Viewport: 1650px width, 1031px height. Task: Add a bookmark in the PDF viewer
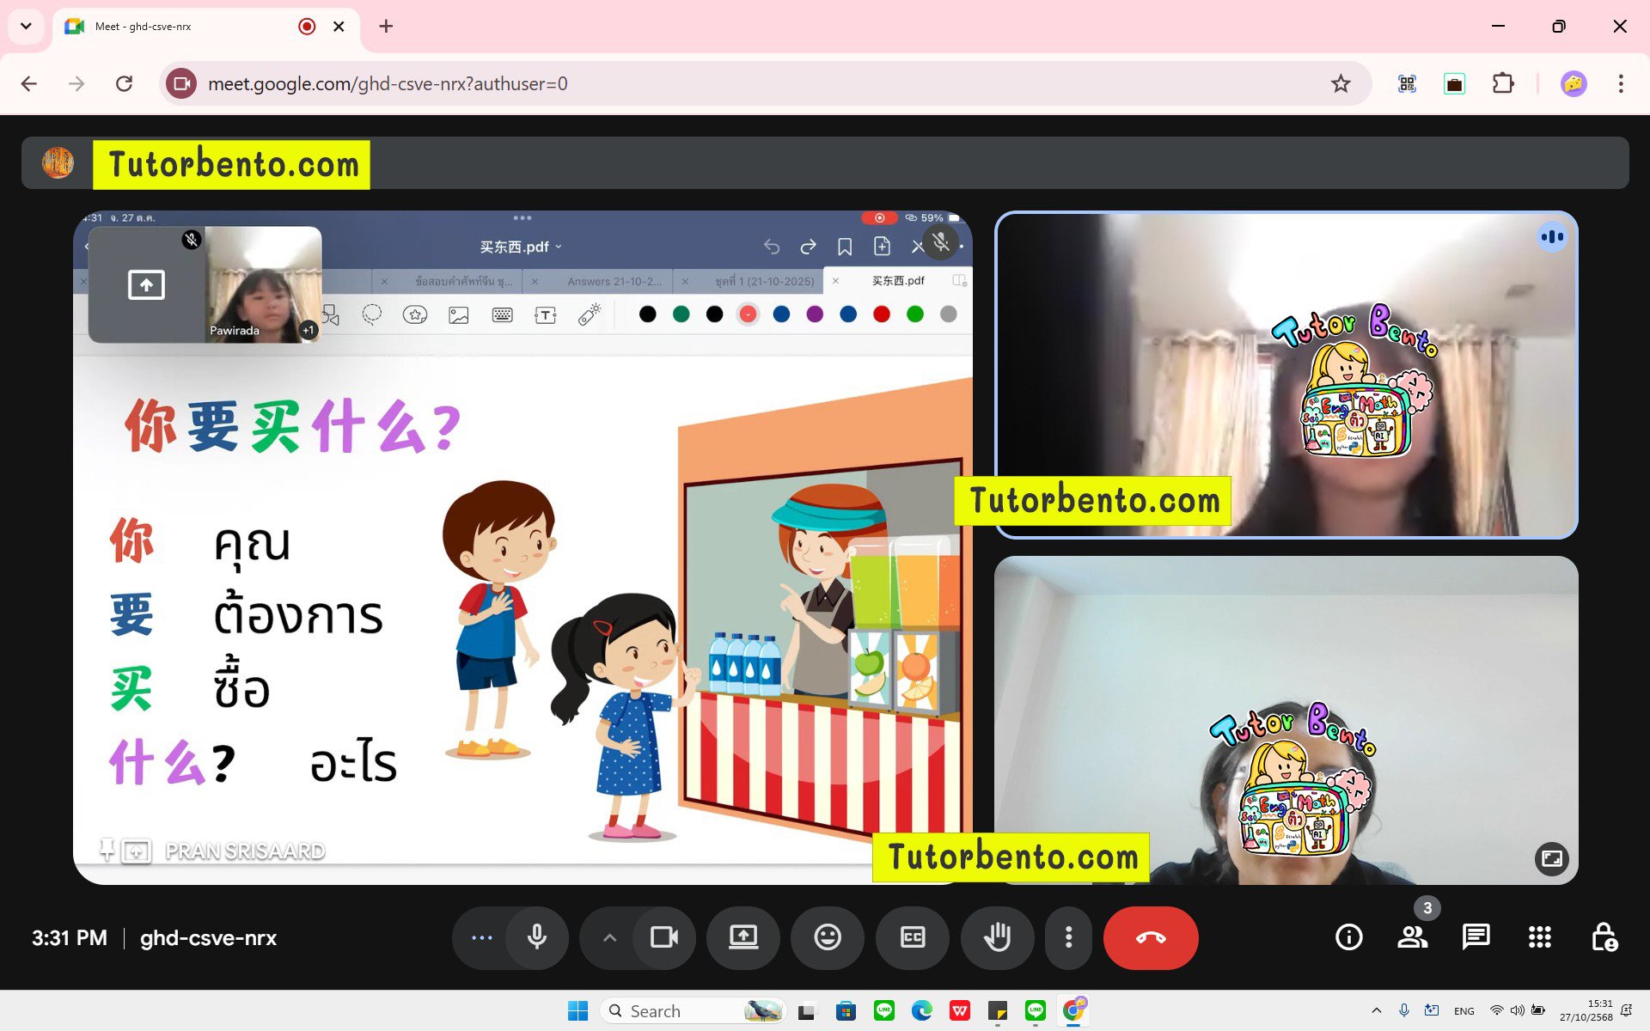pyautogui.click(x=845, y=246)
